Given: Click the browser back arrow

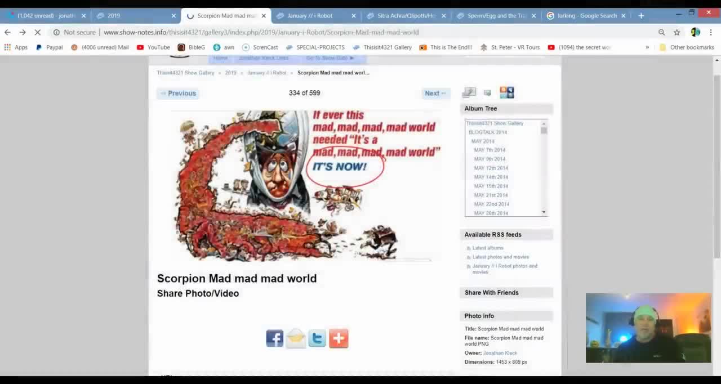Looking at the screenshot, I should (7, 32).
